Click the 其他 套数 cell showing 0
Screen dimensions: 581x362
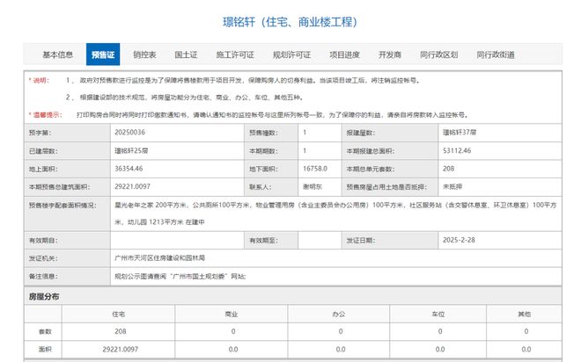[526, 331]
